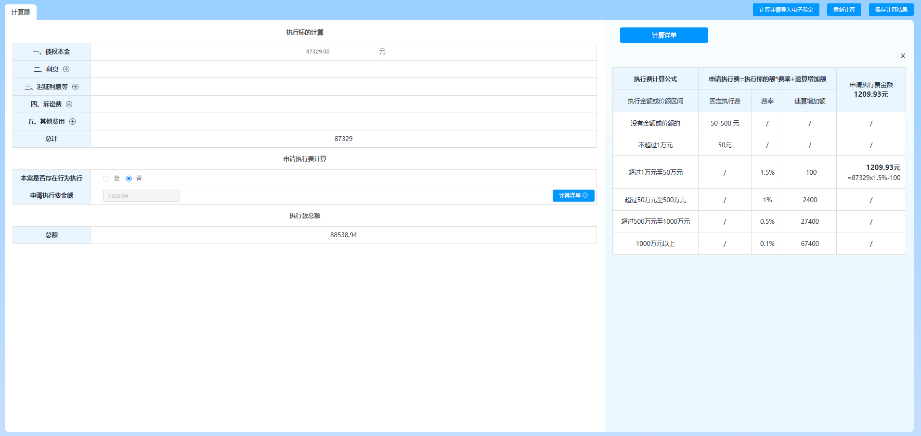Add an entry to 利息 with plus icon
Screen dimensions: 921x436
(x=66, y=69)
